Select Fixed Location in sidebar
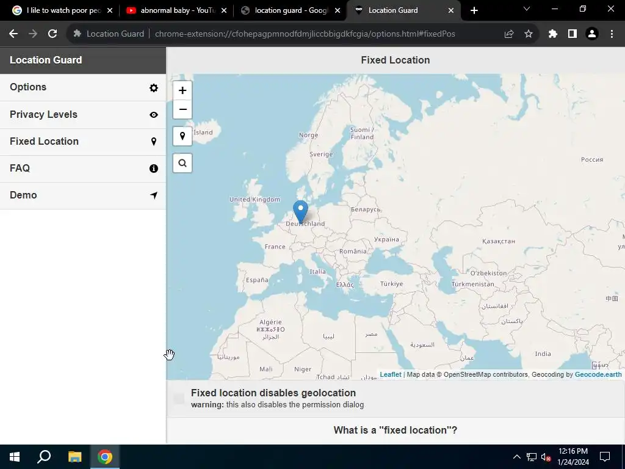 point(83,142)
